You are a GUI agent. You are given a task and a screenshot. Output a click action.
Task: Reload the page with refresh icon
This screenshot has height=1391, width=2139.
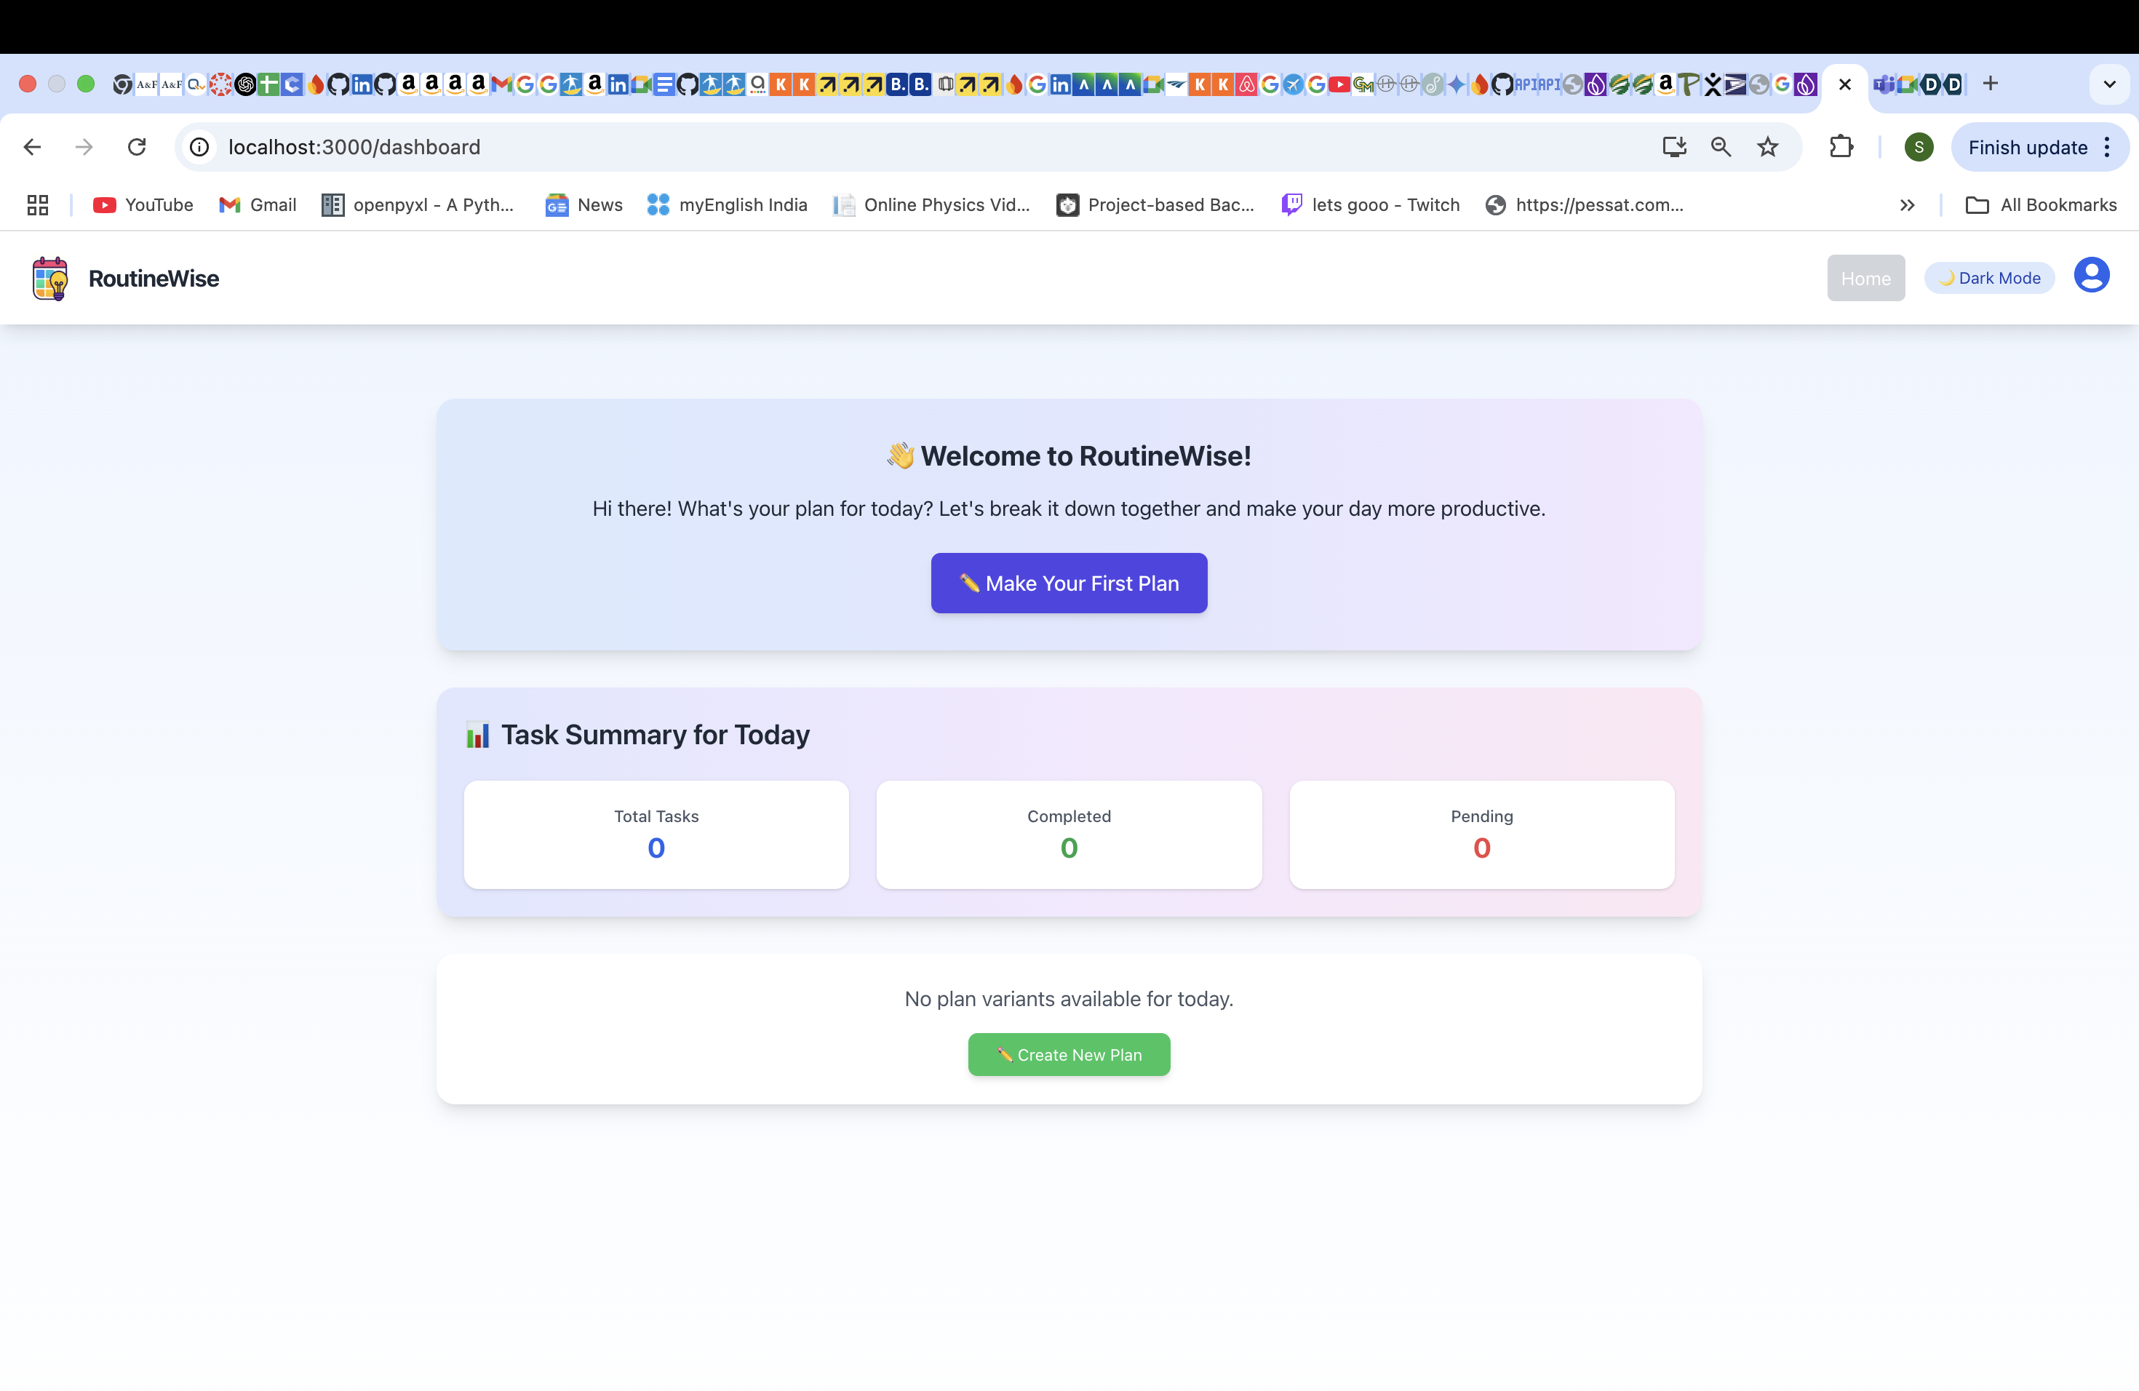(x=137, y=148)
